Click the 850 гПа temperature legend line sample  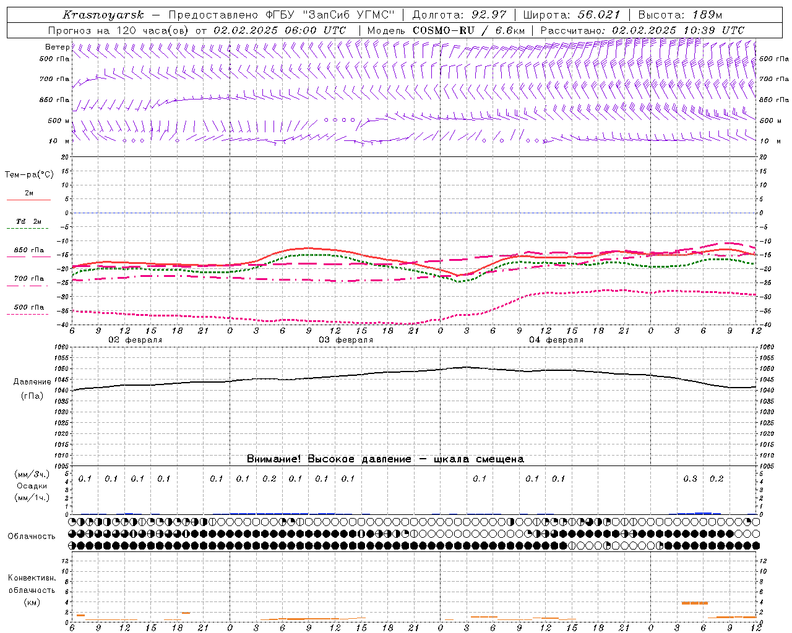(x=28, y=257)
